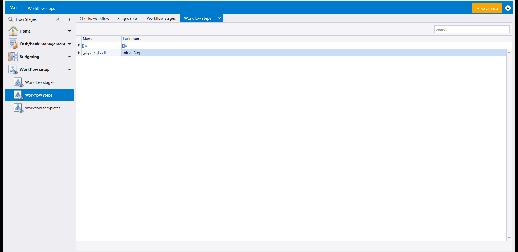Click the Workflow templates sidebar icon
The image size is (518, 252).
18,108
